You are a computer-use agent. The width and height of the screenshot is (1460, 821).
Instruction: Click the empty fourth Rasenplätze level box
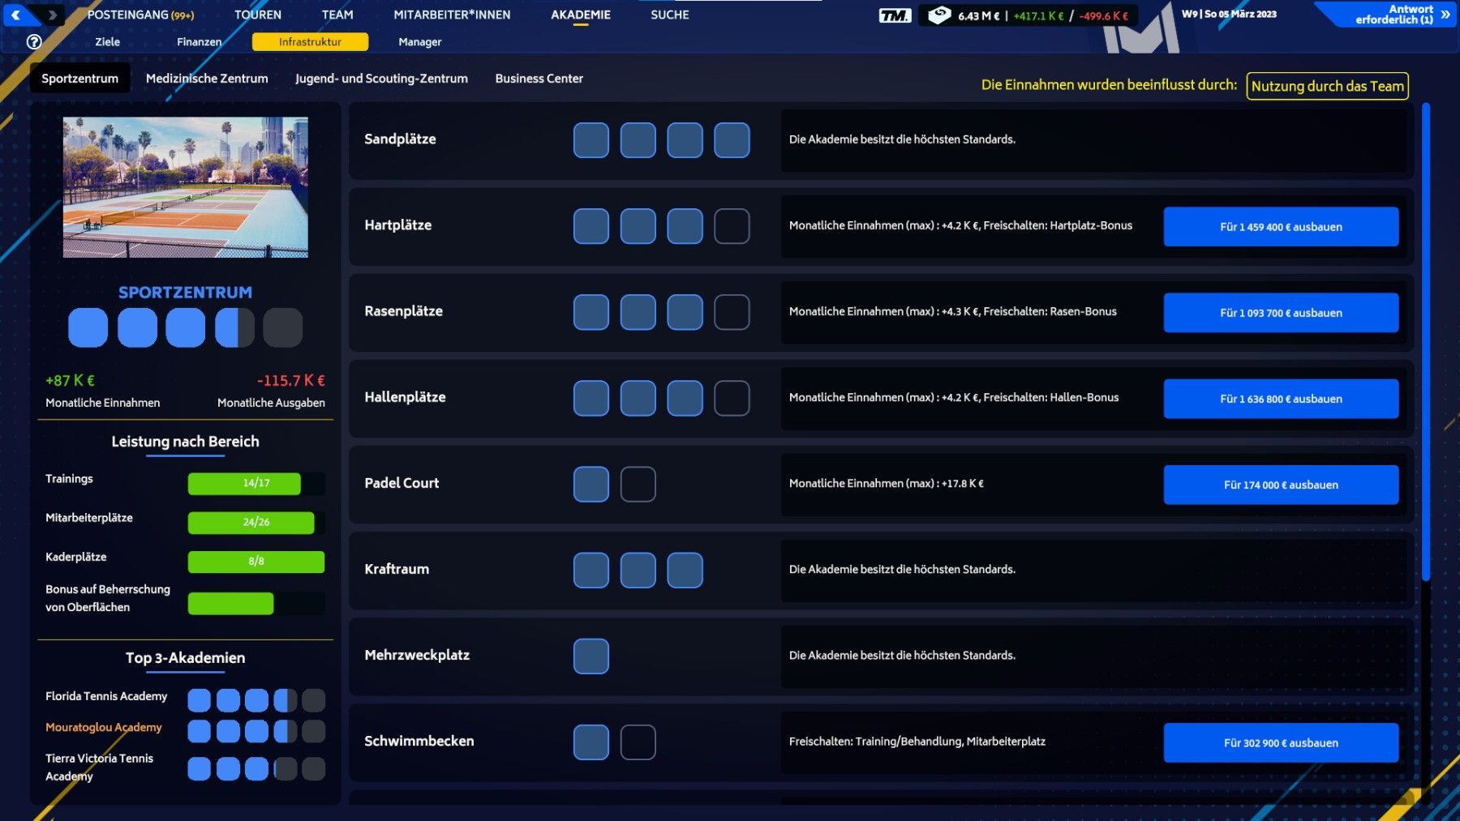(x=732, y=312)
